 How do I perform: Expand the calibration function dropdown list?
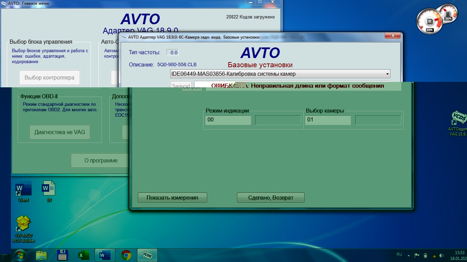tap(387, 74)
